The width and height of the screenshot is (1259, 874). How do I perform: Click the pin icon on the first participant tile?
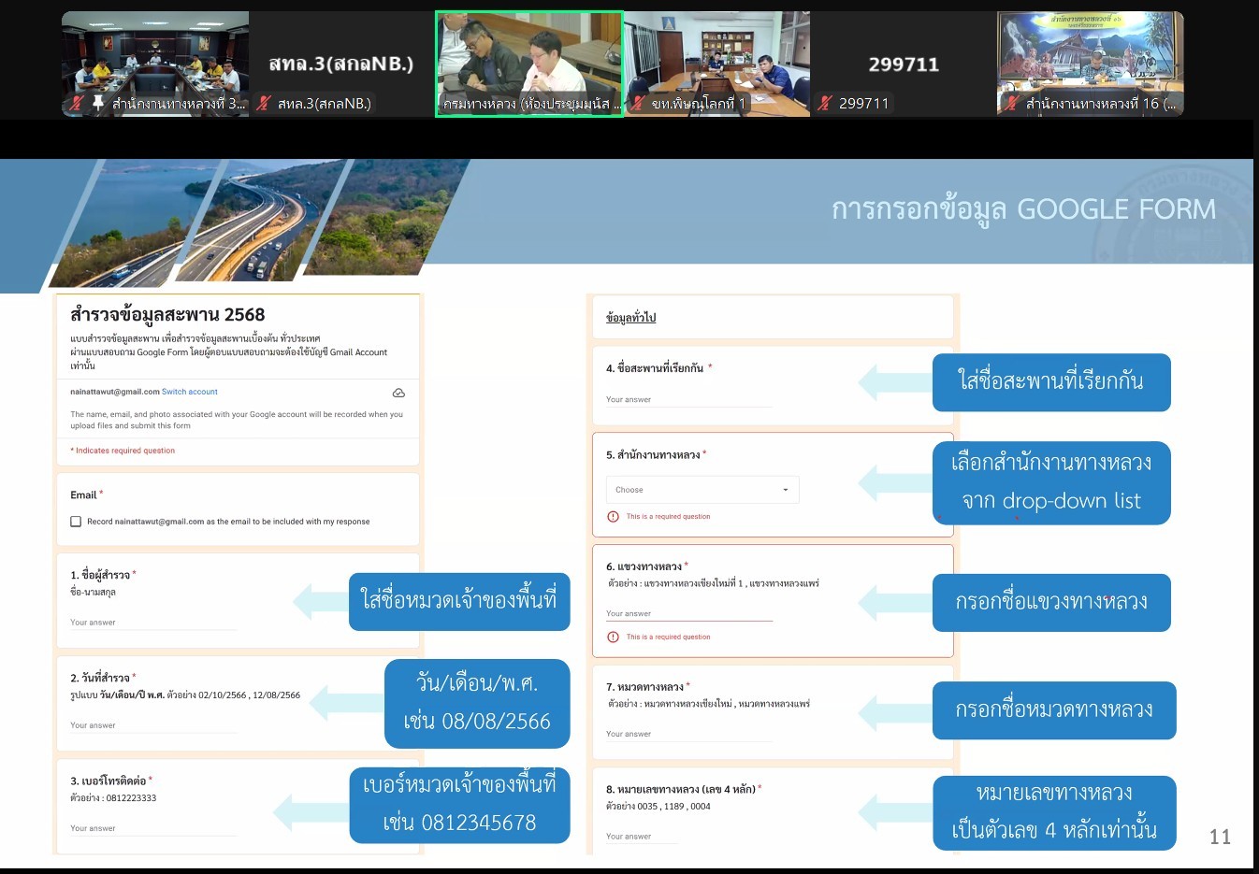(x=97, y=103)
